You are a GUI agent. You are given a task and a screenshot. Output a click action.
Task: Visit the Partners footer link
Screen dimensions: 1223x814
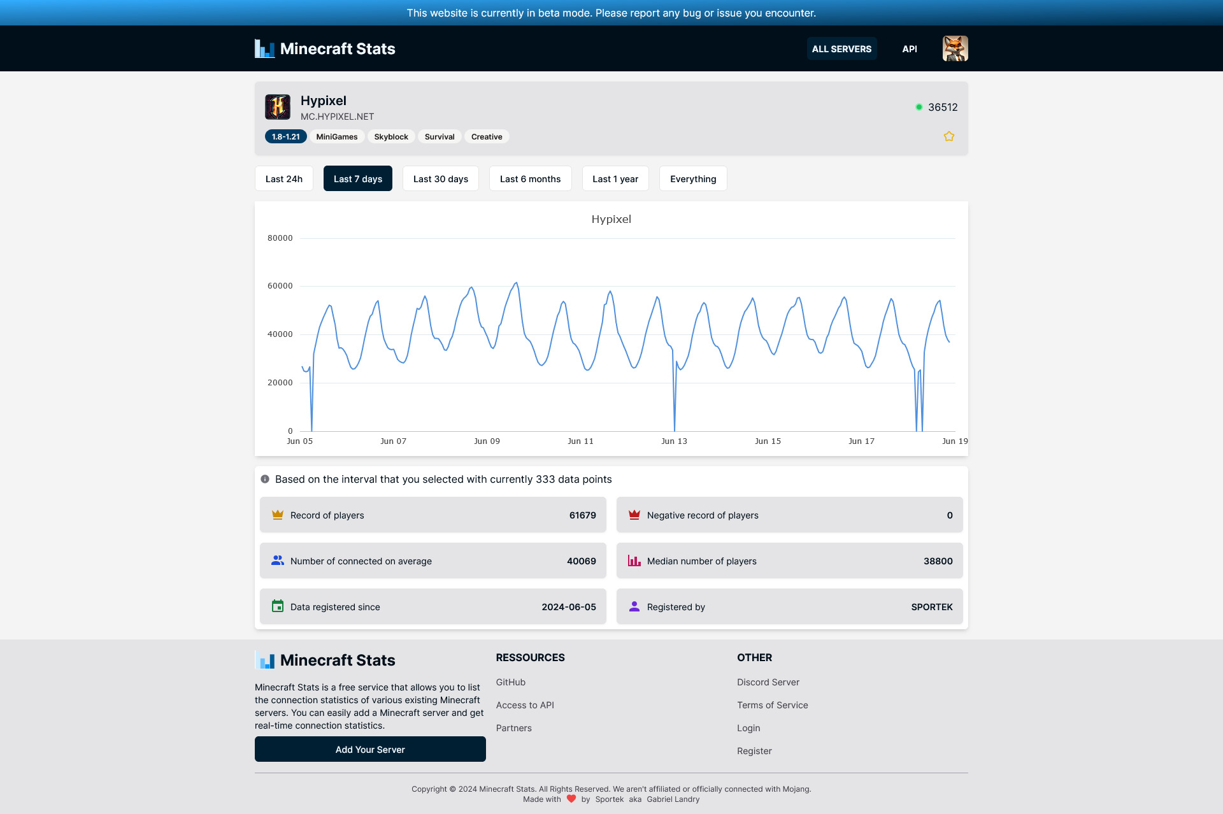514,728
